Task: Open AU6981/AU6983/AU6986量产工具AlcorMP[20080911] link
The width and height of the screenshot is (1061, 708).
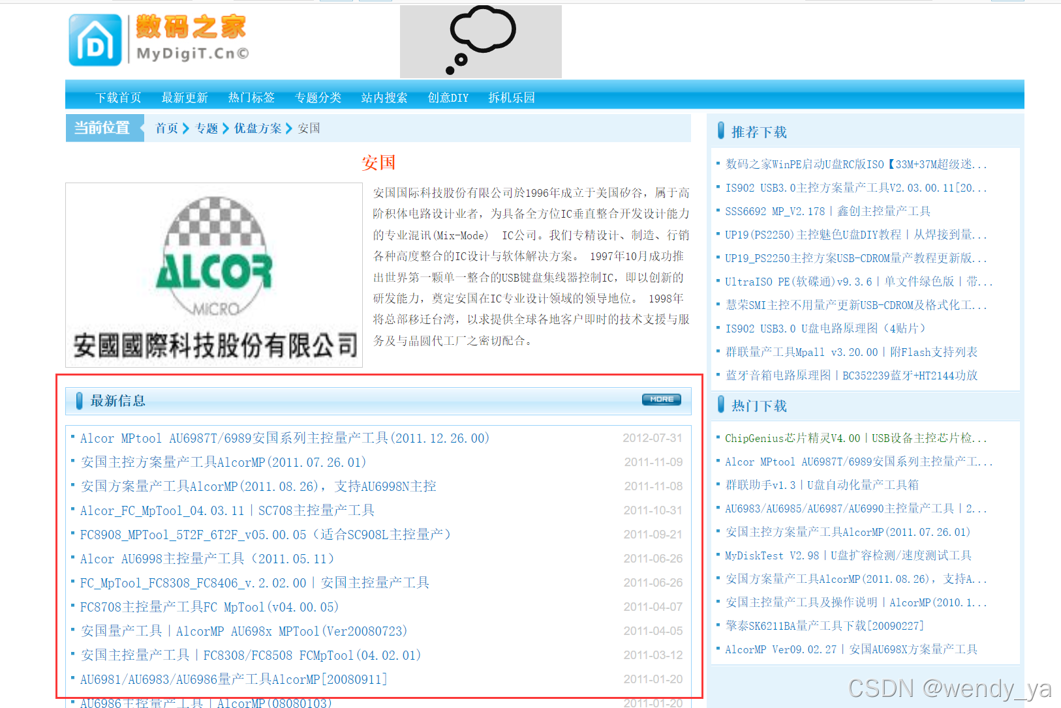Action: coord(234,679)
